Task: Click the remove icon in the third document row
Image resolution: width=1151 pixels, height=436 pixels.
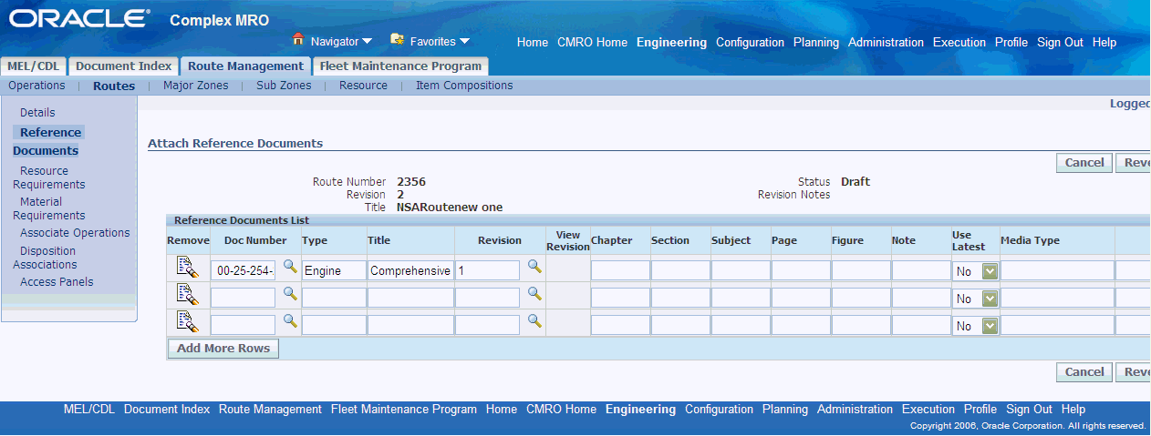Action: pos(188,322)
